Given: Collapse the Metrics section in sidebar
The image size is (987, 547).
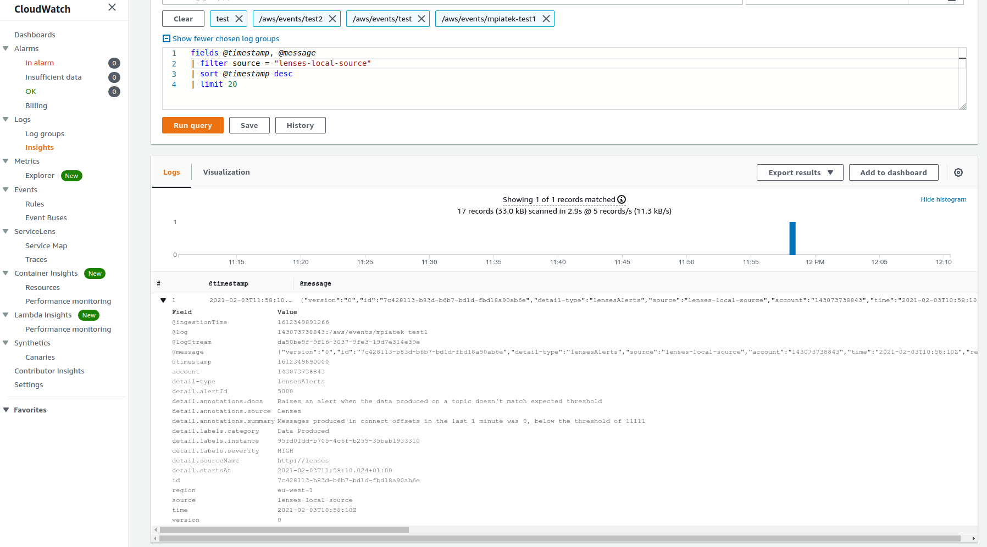Looking at the screenshot, I should [5, 161].
